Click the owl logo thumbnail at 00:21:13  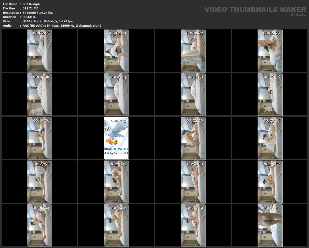point(116,138)
